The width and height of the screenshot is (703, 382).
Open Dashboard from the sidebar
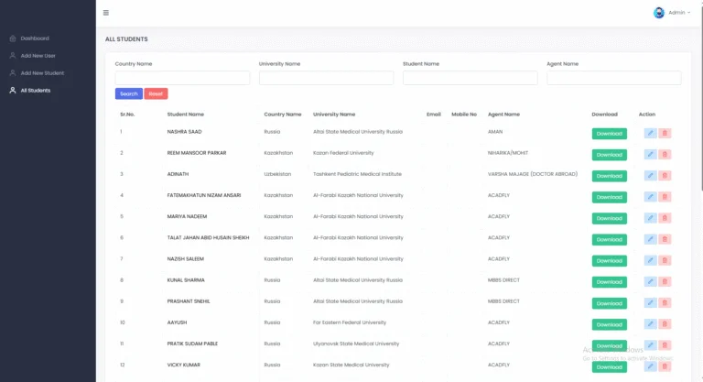[35, 38]
